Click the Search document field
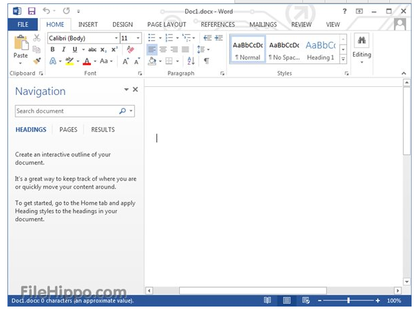This screenshot has width=419, height=318. click(x=66, y=111)
